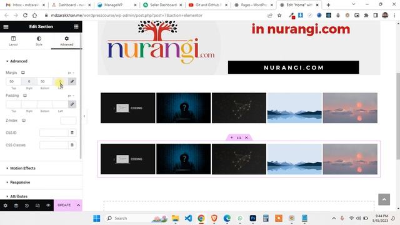The height and width of the screenshot is (225, 400).
Task: Select the Advanced tab
Action: (x=67, y=41)
